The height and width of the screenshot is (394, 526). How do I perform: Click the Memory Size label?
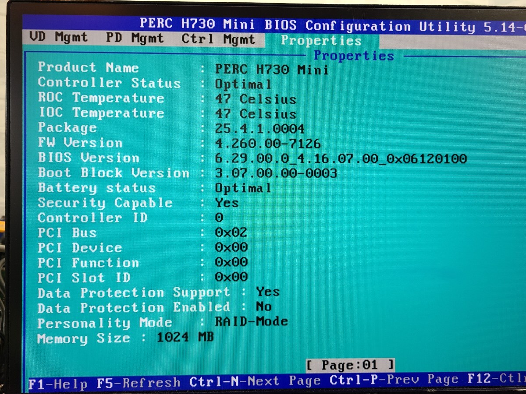(x=84, y=338)
